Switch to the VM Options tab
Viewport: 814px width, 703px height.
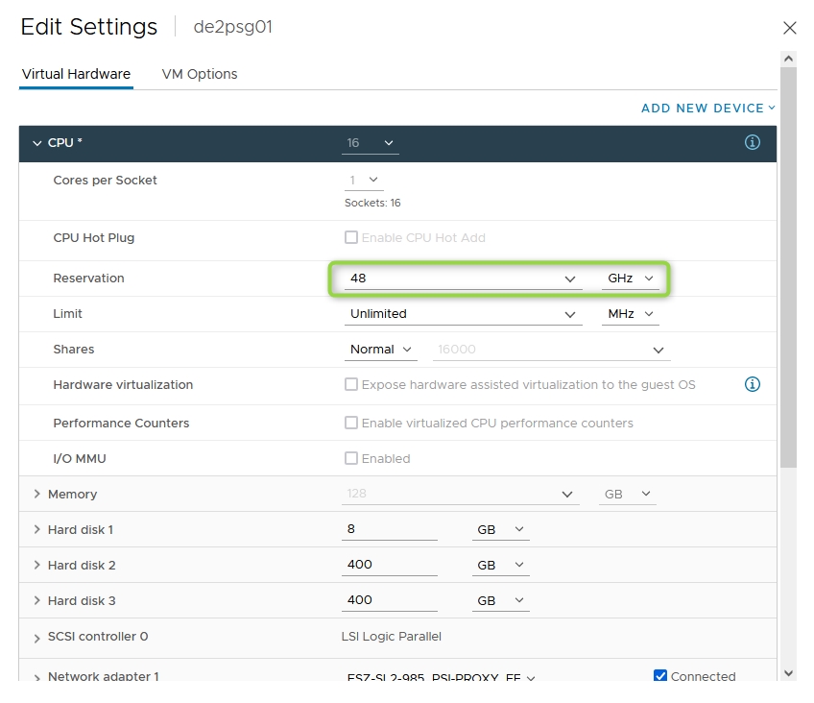(x=200, y=74)
